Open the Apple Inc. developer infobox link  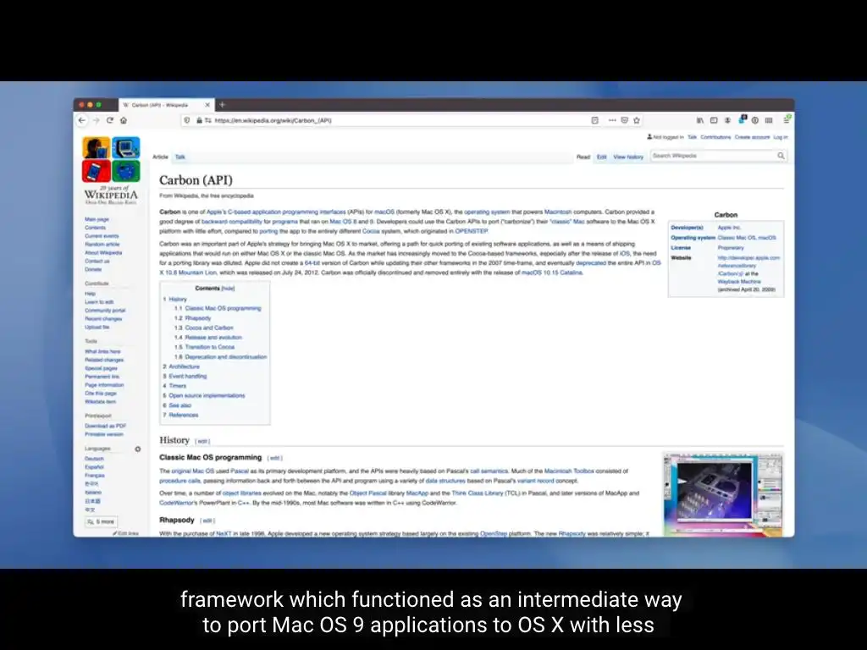coord(729,228)
